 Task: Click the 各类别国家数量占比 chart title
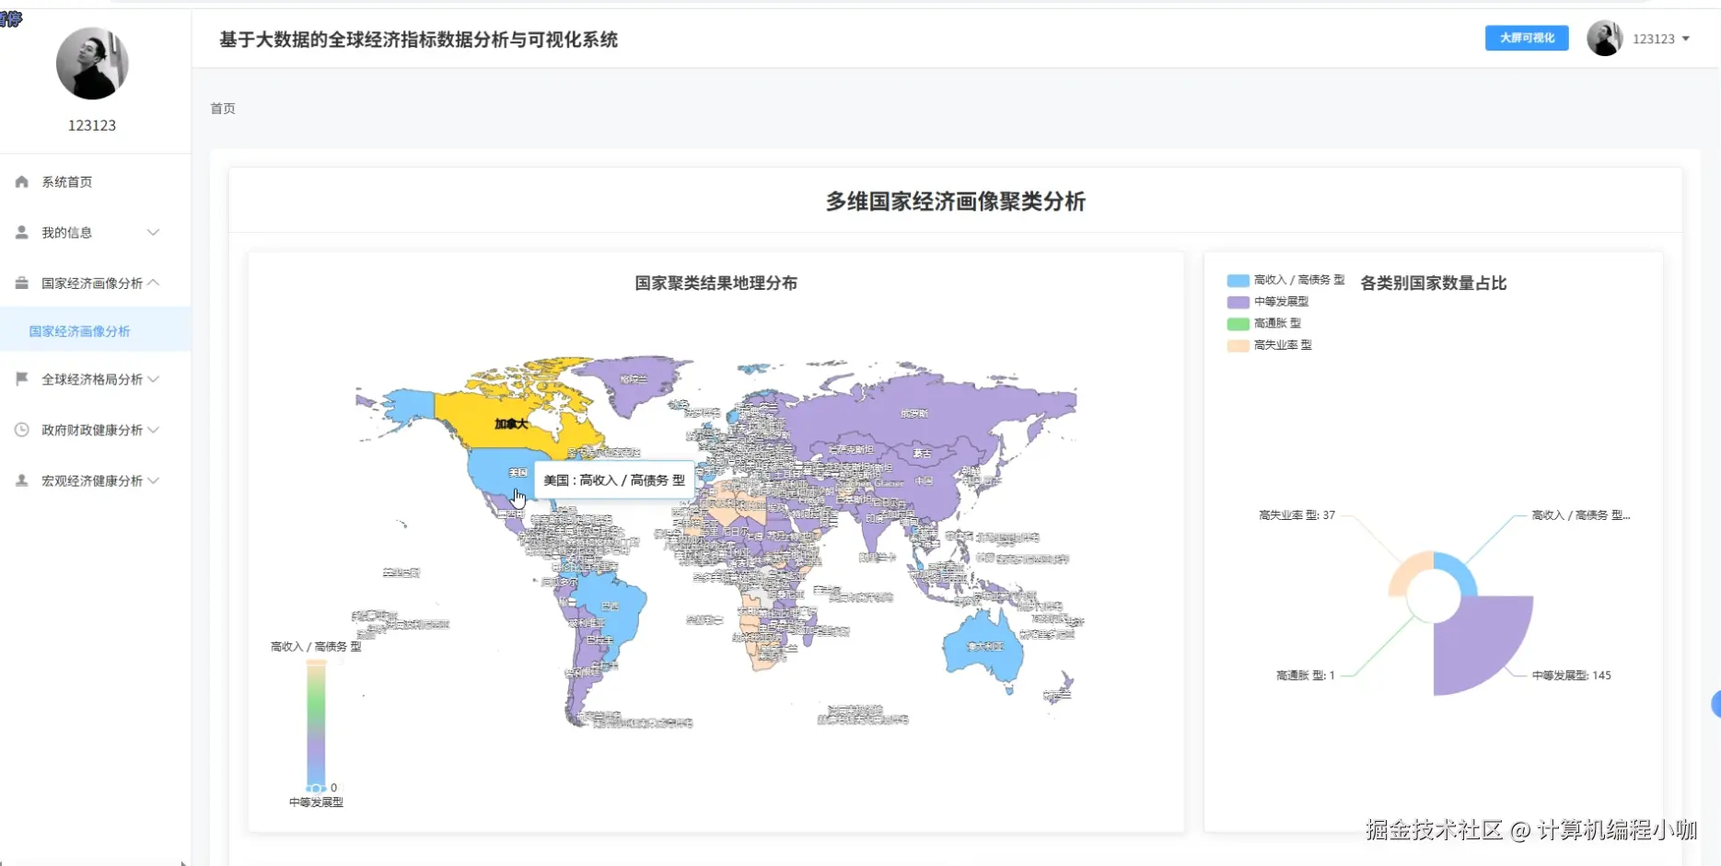click(x=1434, y=283)
